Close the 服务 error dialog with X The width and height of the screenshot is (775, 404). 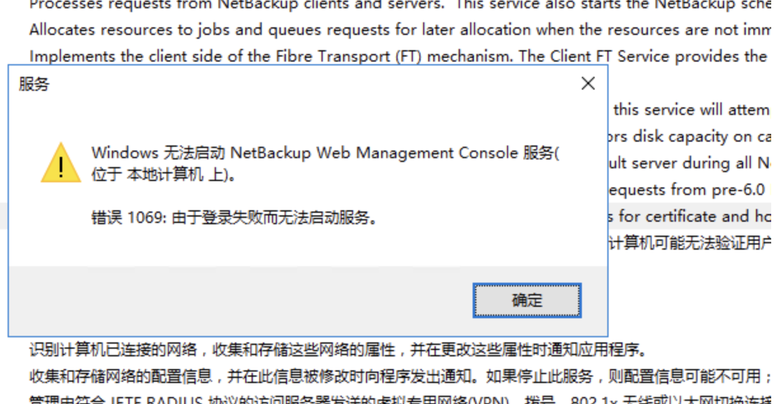point(588,83)
